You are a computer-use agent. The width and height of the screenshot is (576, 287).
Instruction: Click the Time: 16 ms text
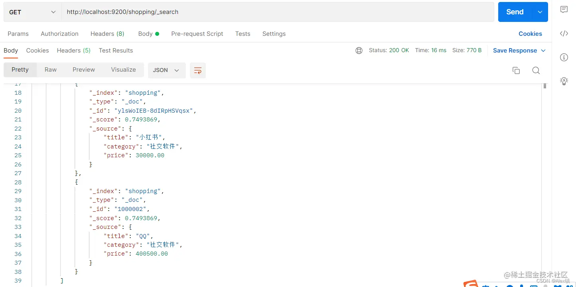[431, 51]
